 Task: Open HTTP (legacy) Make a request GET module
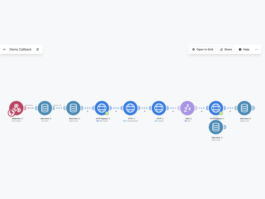102,108
